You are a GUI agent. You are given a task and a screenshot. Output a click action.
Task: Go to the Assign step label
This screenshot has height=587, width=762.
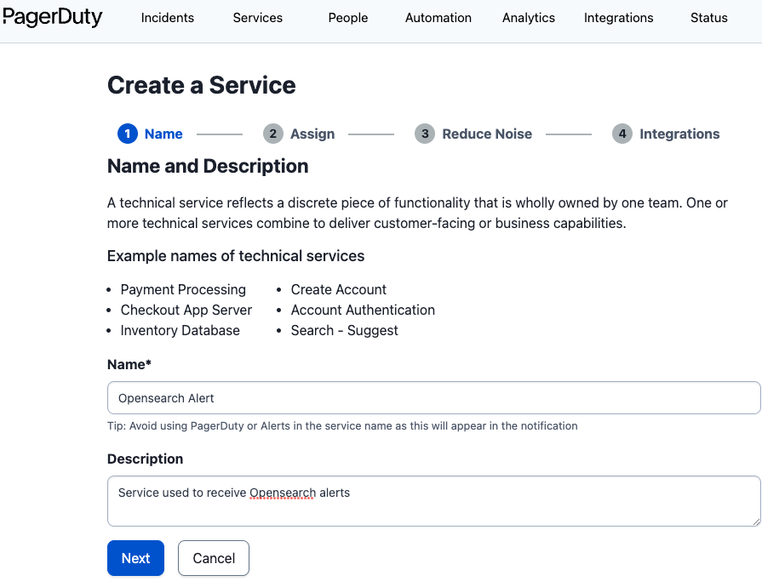[x=312, y=134]
